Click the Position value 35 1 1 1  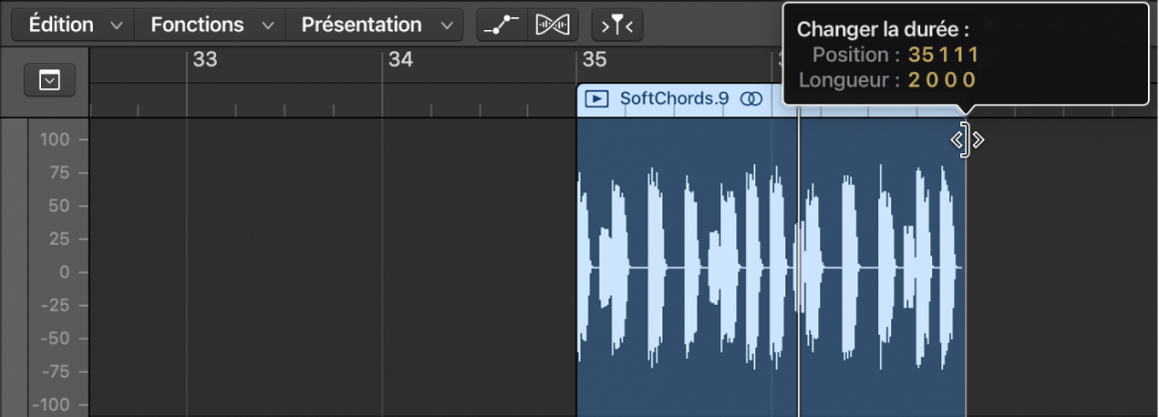coord(943,54)
